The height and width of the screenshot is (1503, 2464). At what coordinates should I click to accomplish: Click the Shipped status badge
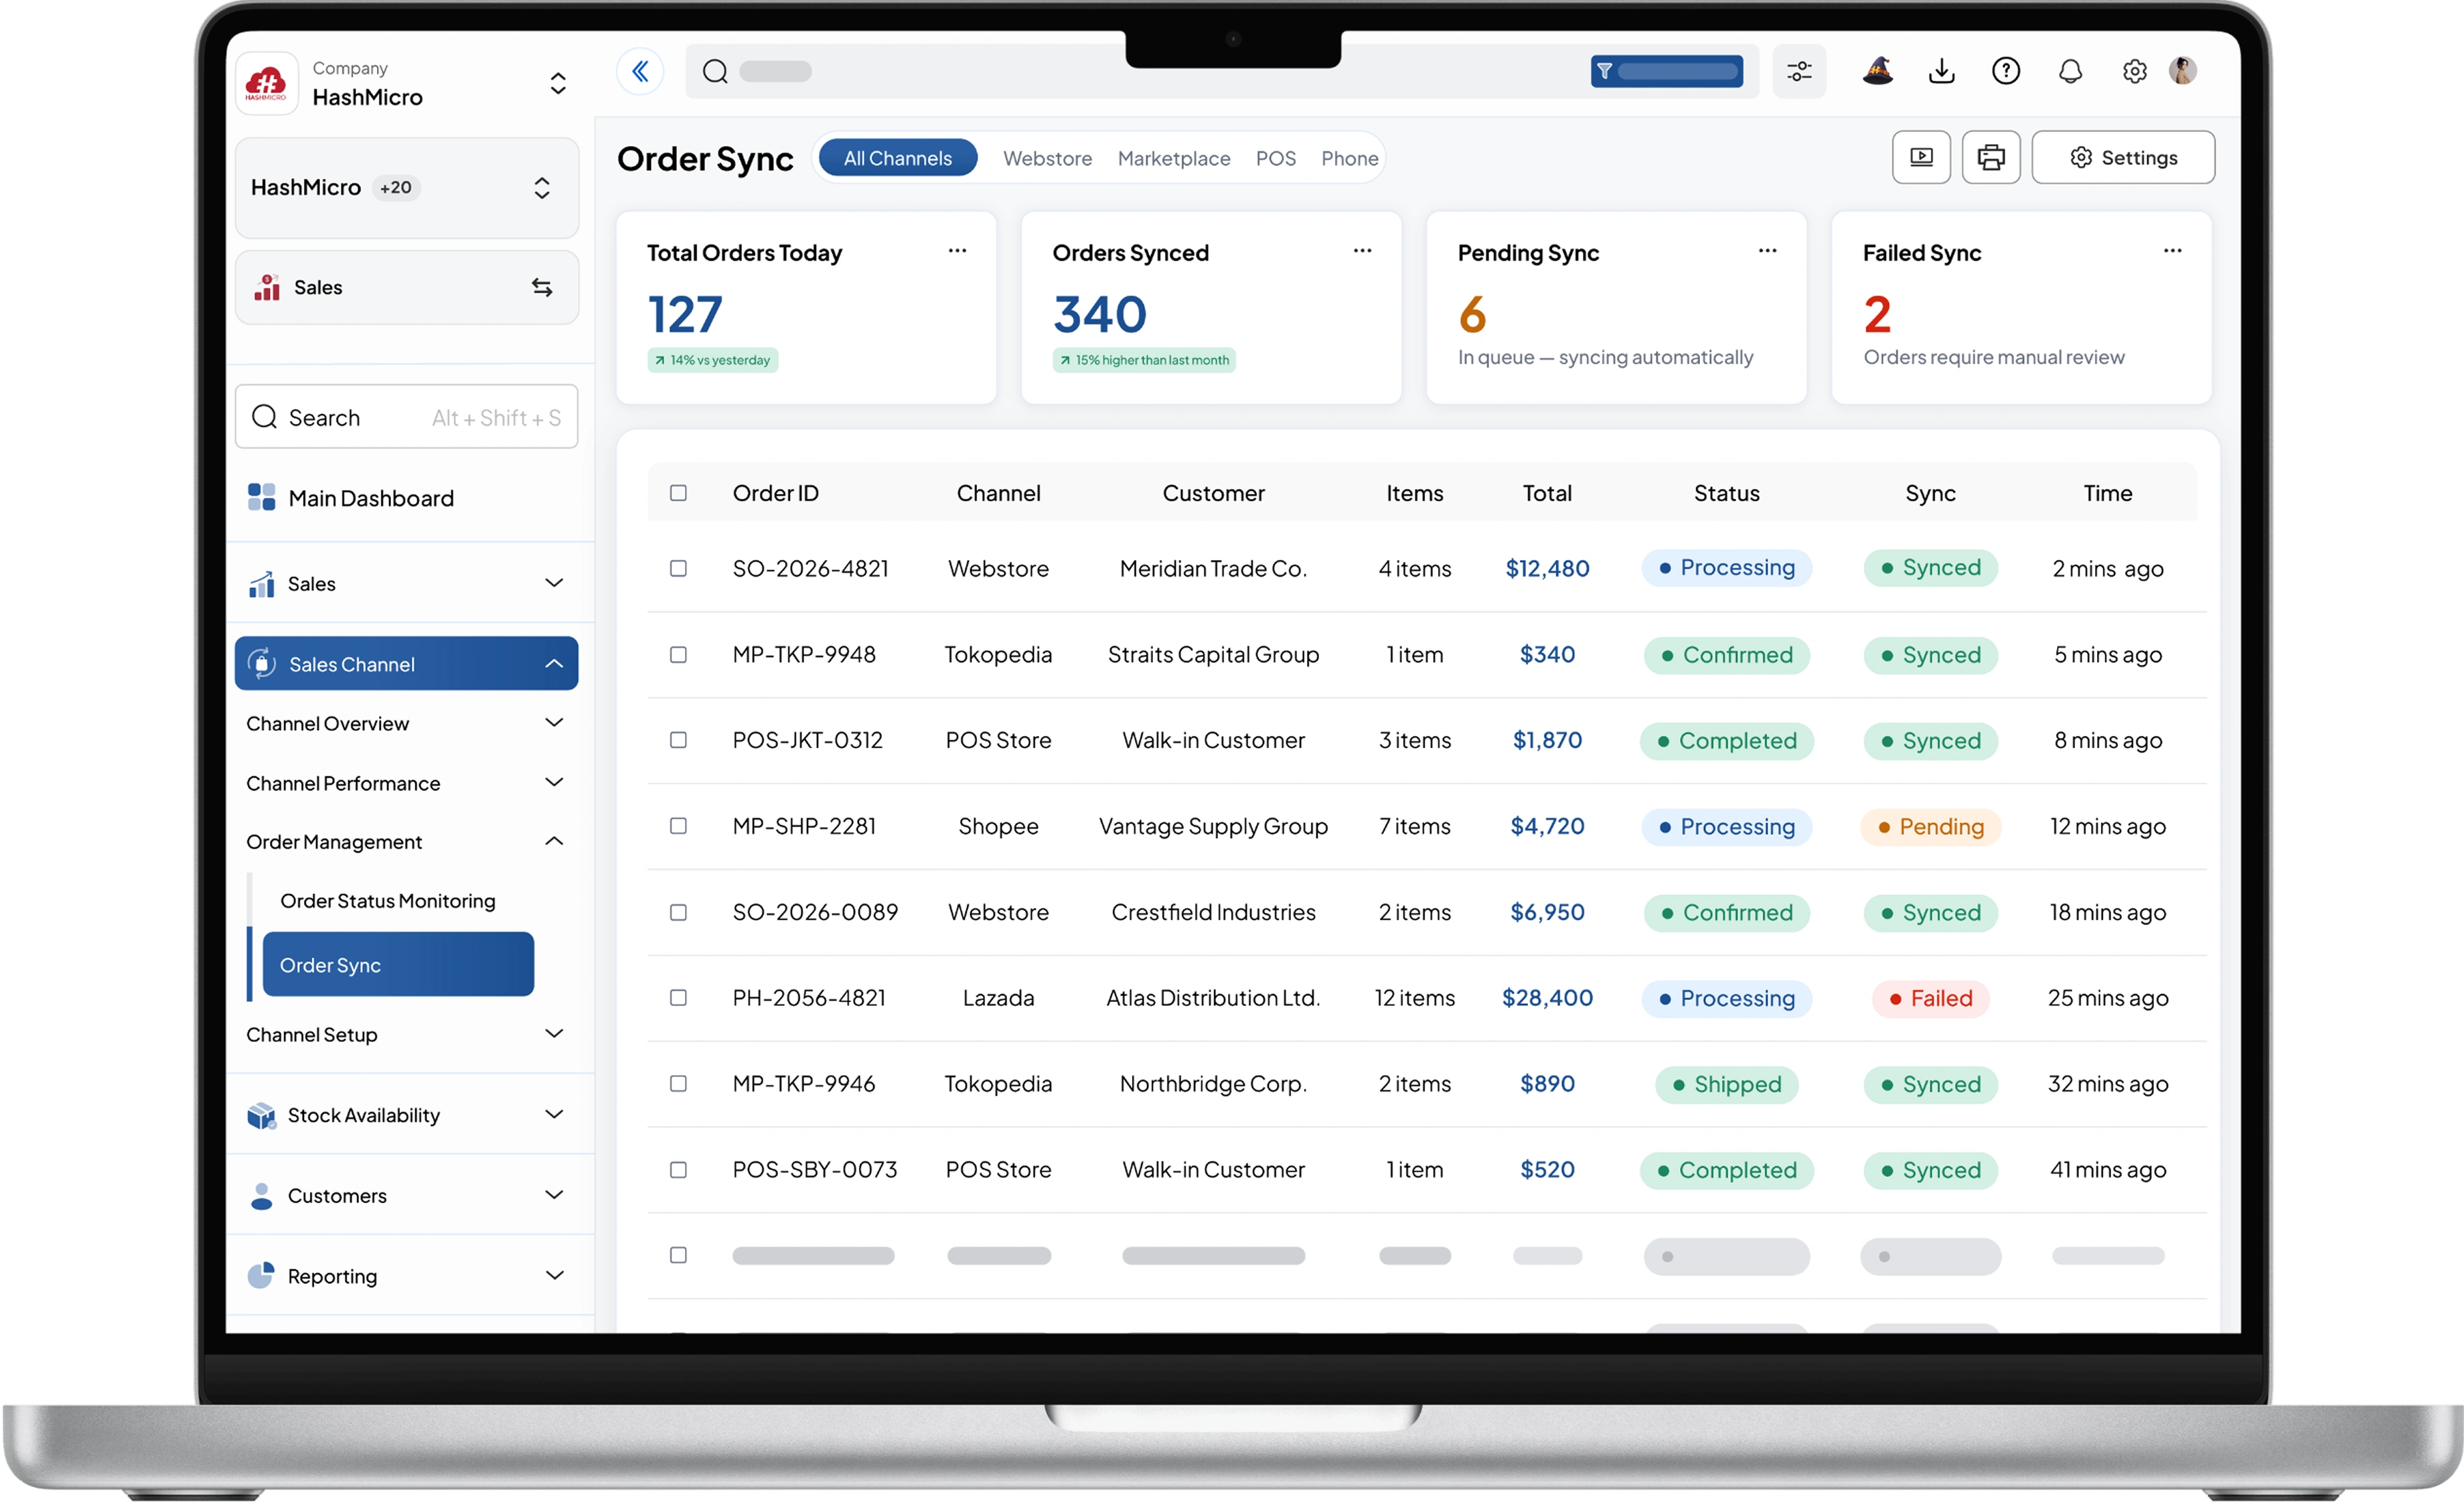1727,1084
